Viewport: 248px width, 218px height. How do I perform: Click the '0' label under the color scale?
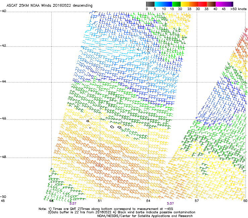click(147, 9)
